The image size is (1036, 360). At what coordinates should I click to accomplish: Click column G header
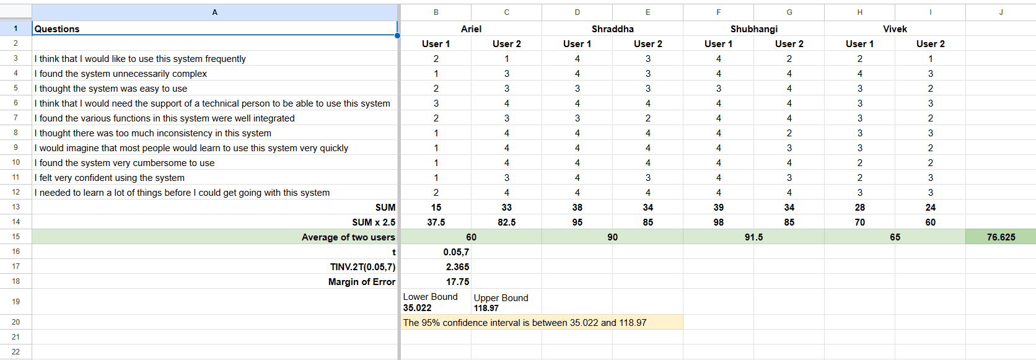[x=789, y=12]
